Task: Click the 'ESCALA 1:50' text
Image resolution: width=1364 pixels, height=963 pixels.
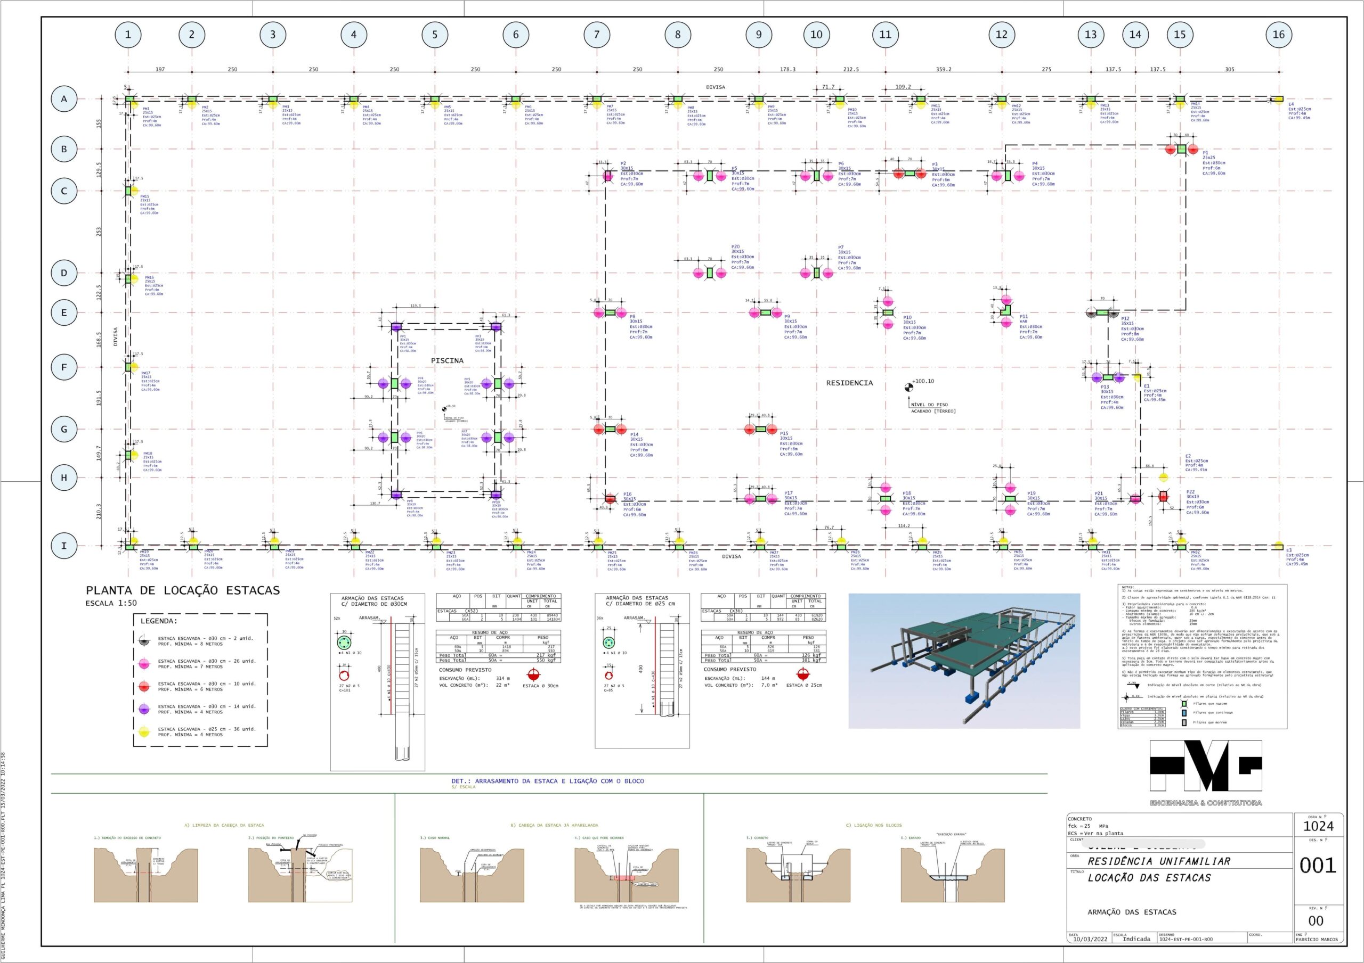Action: pyautogui.click(x=111, y=603)
